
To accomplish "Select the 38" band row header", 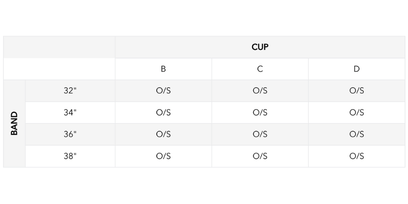I will coord(70,156).
